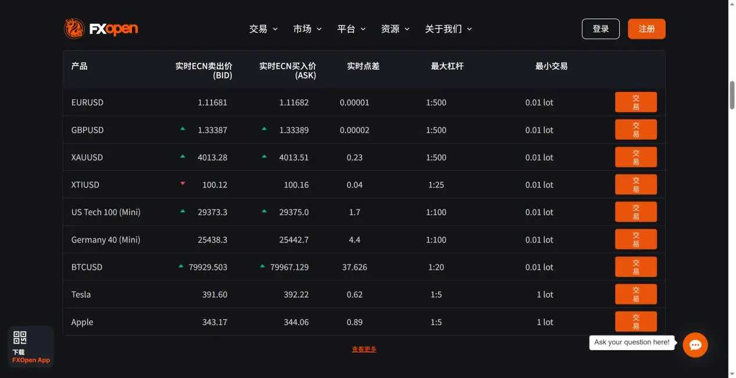The width and height of the screenshot is (736, 378).
Task: Select the BTCUSD product name
Action: [x=87, y=267]
